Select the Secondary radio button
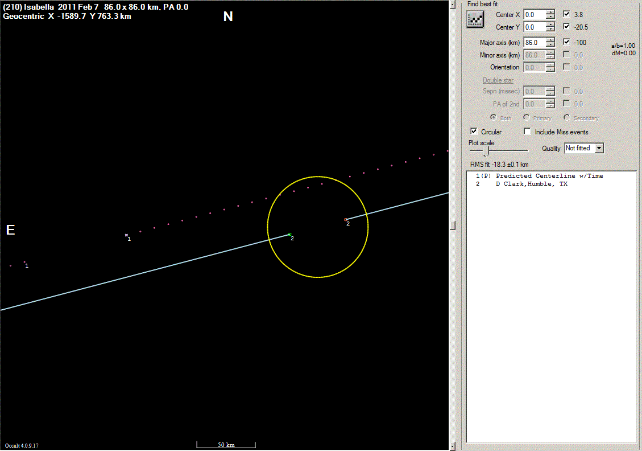This screenshot has height=451, width=642. click(x=567, y=118)
